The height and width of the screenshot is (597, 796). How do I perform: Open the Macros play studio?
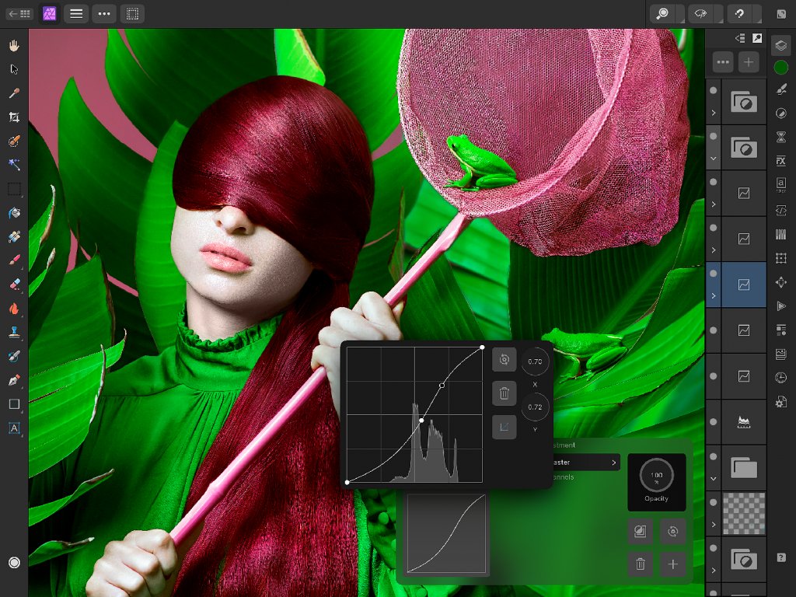780,306
